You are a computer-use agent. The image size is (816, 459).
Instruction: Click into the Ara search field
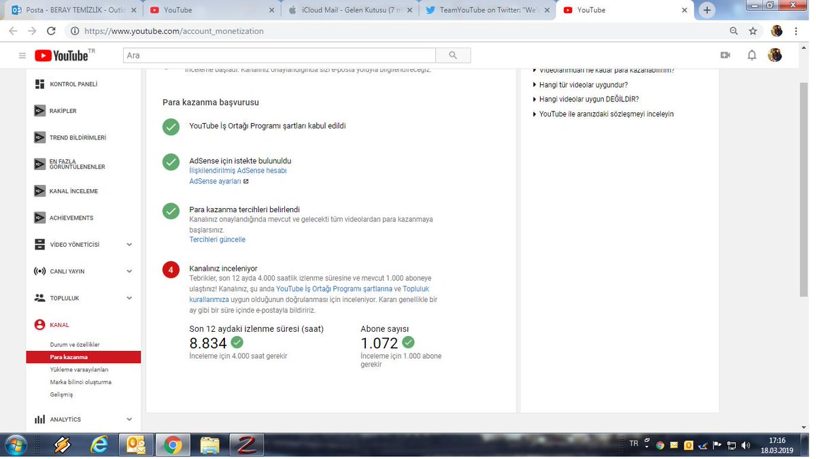279,55
